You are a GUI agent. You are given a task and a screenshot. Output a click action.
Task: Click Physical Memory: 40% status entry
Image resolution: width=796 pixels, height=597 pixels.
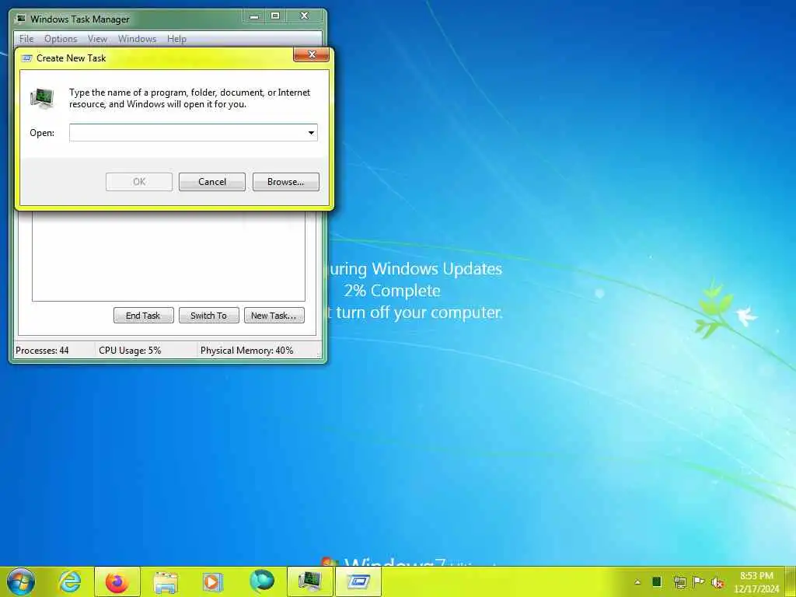pos(246,351)
